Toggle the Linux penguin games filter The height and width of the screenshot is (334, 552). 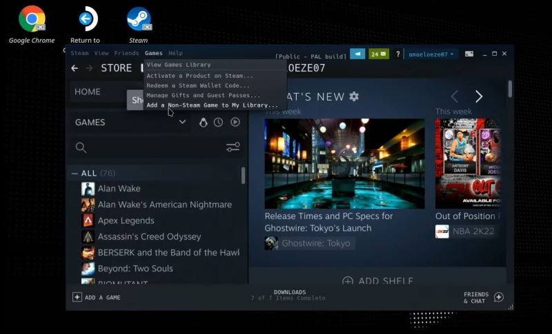[x=203, y=122]
